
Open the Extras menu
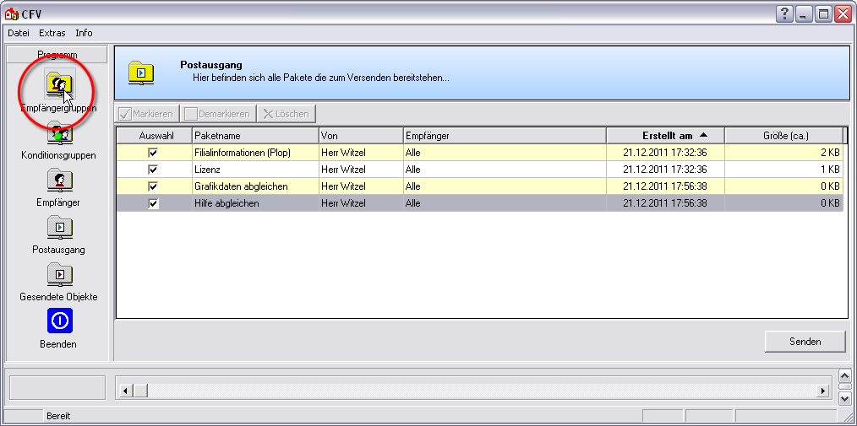[52, 33]
